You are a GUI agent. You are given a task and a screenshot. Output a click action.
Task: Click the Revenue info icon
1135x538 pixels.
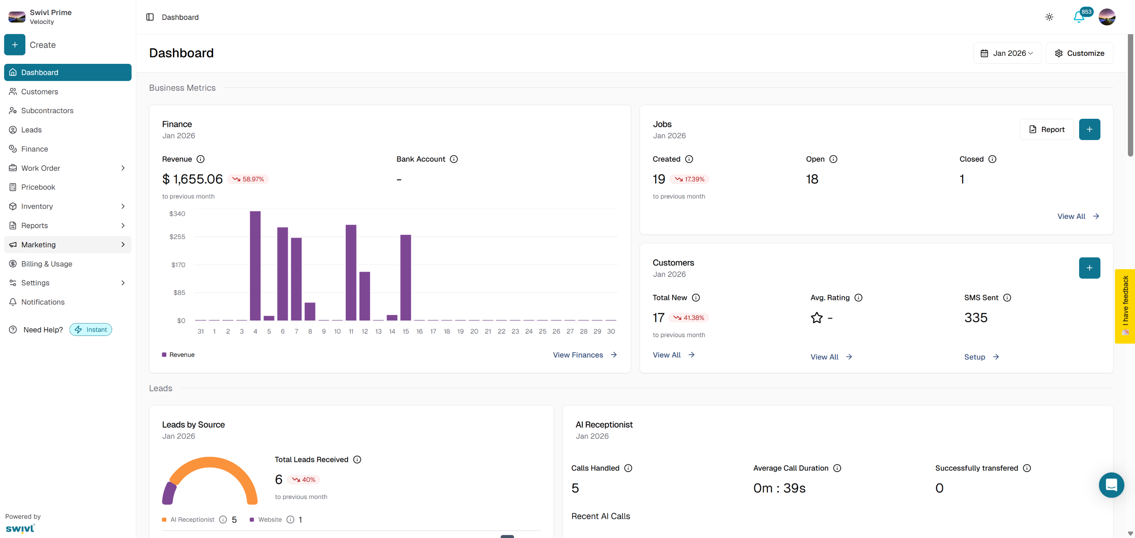pyautogui.click(x=200, y=159)
